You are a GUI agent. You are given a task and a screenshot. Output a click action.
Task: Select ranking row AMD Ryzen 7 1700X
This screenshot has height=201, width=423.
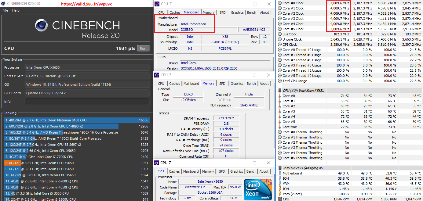77,138
